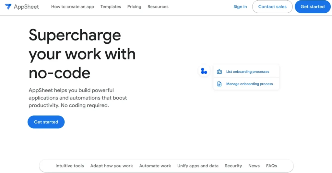Click the document icon beside Manage onboarding process

(x=219, y=84)
